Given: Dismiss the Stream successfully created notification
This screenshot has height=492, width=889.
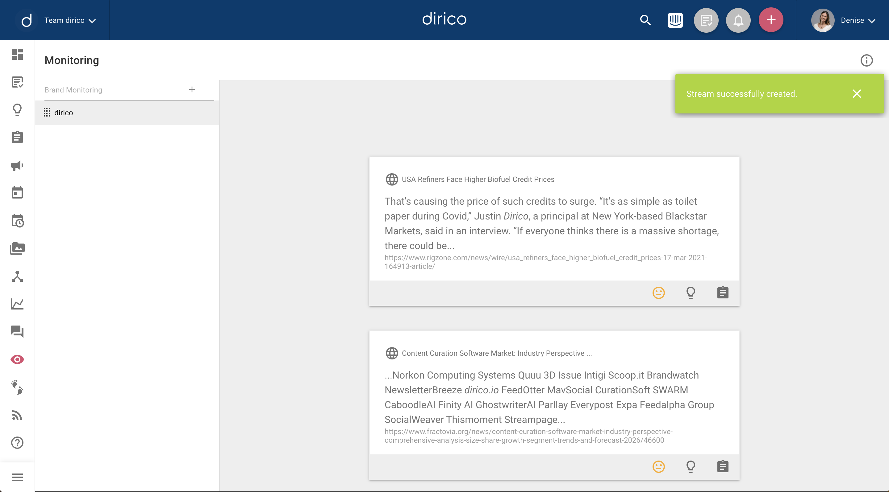Looking at the screenshot, I should 857,94.
